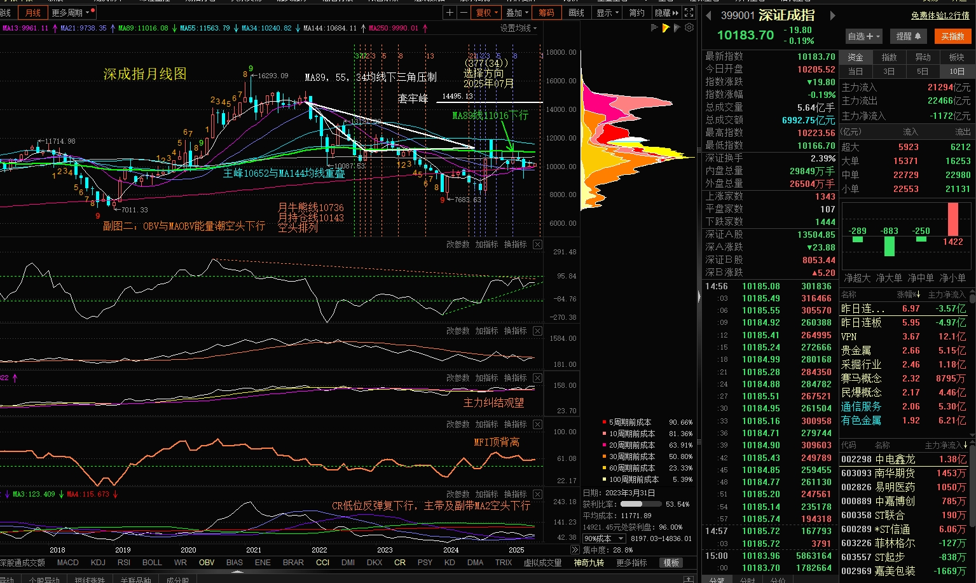Go to next stock arrow

point(832,15)
